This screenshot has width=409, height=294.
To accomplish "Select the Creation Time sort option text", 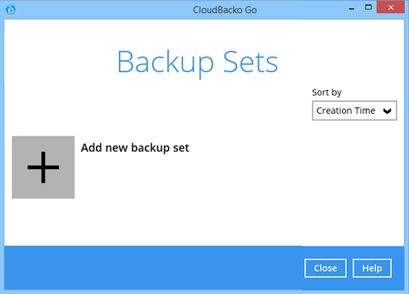I will (x=346, y=110).
